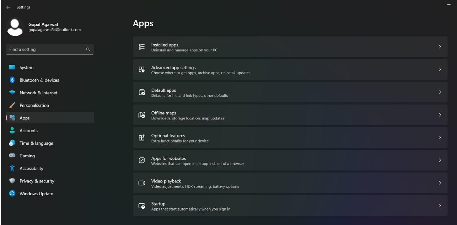Image resolution: width=457 pixels, height=225 pixels.
Task: Click the Windows Update icon
Action: (12, 193)
